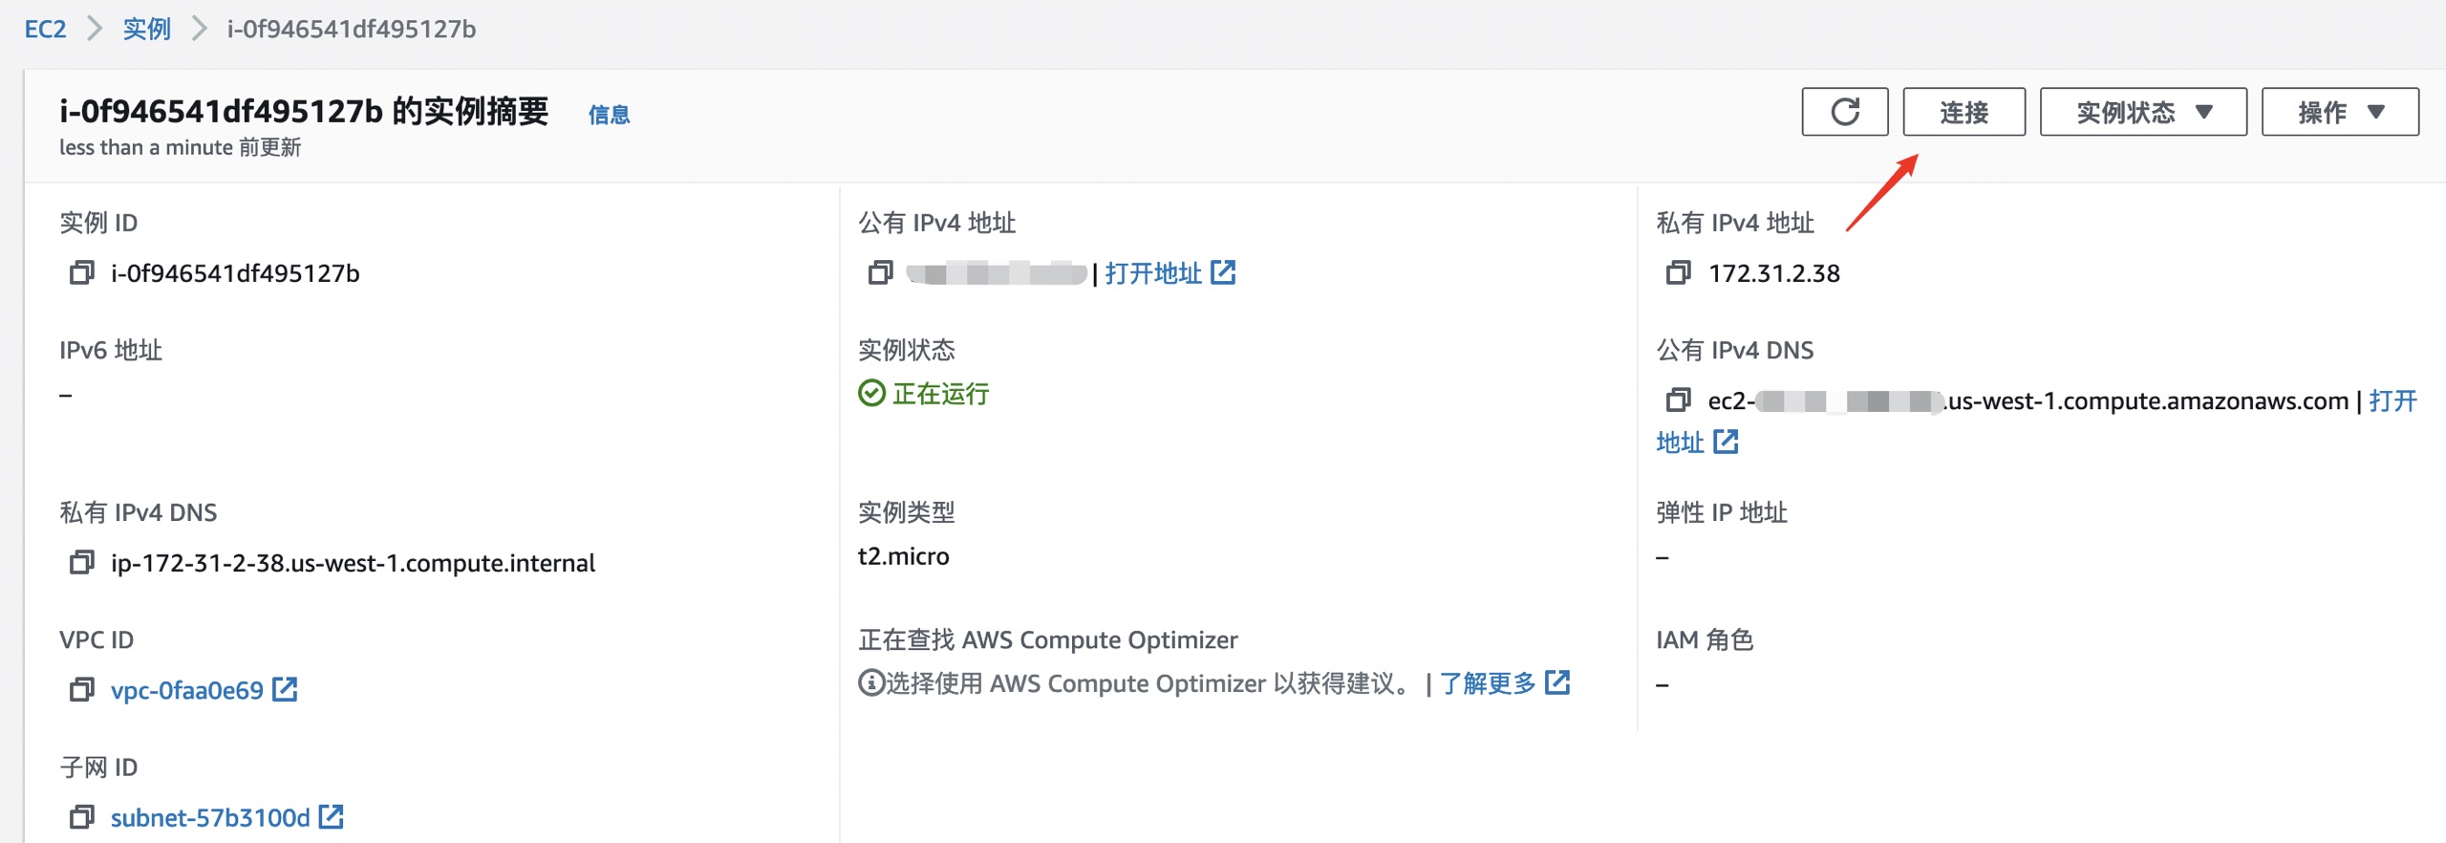Click the Compute Optimizer info icon
Viewport: 2446px width, 843px height.
tap(870, 683)
